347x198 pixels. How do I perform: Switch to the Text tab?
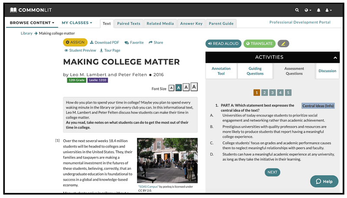(x=107, y=23)
